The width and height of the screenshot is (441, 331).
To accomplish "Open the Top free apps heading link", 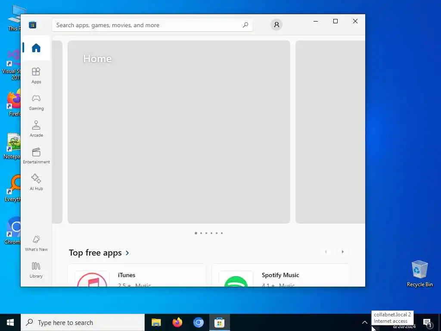I will pyautogui.click(x=95, y=253).
